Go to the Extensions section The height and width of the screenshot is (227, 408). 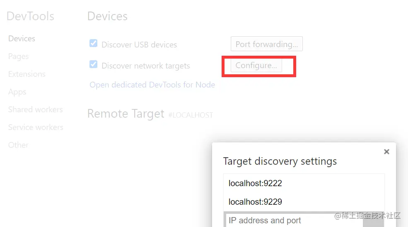(27, 74)
